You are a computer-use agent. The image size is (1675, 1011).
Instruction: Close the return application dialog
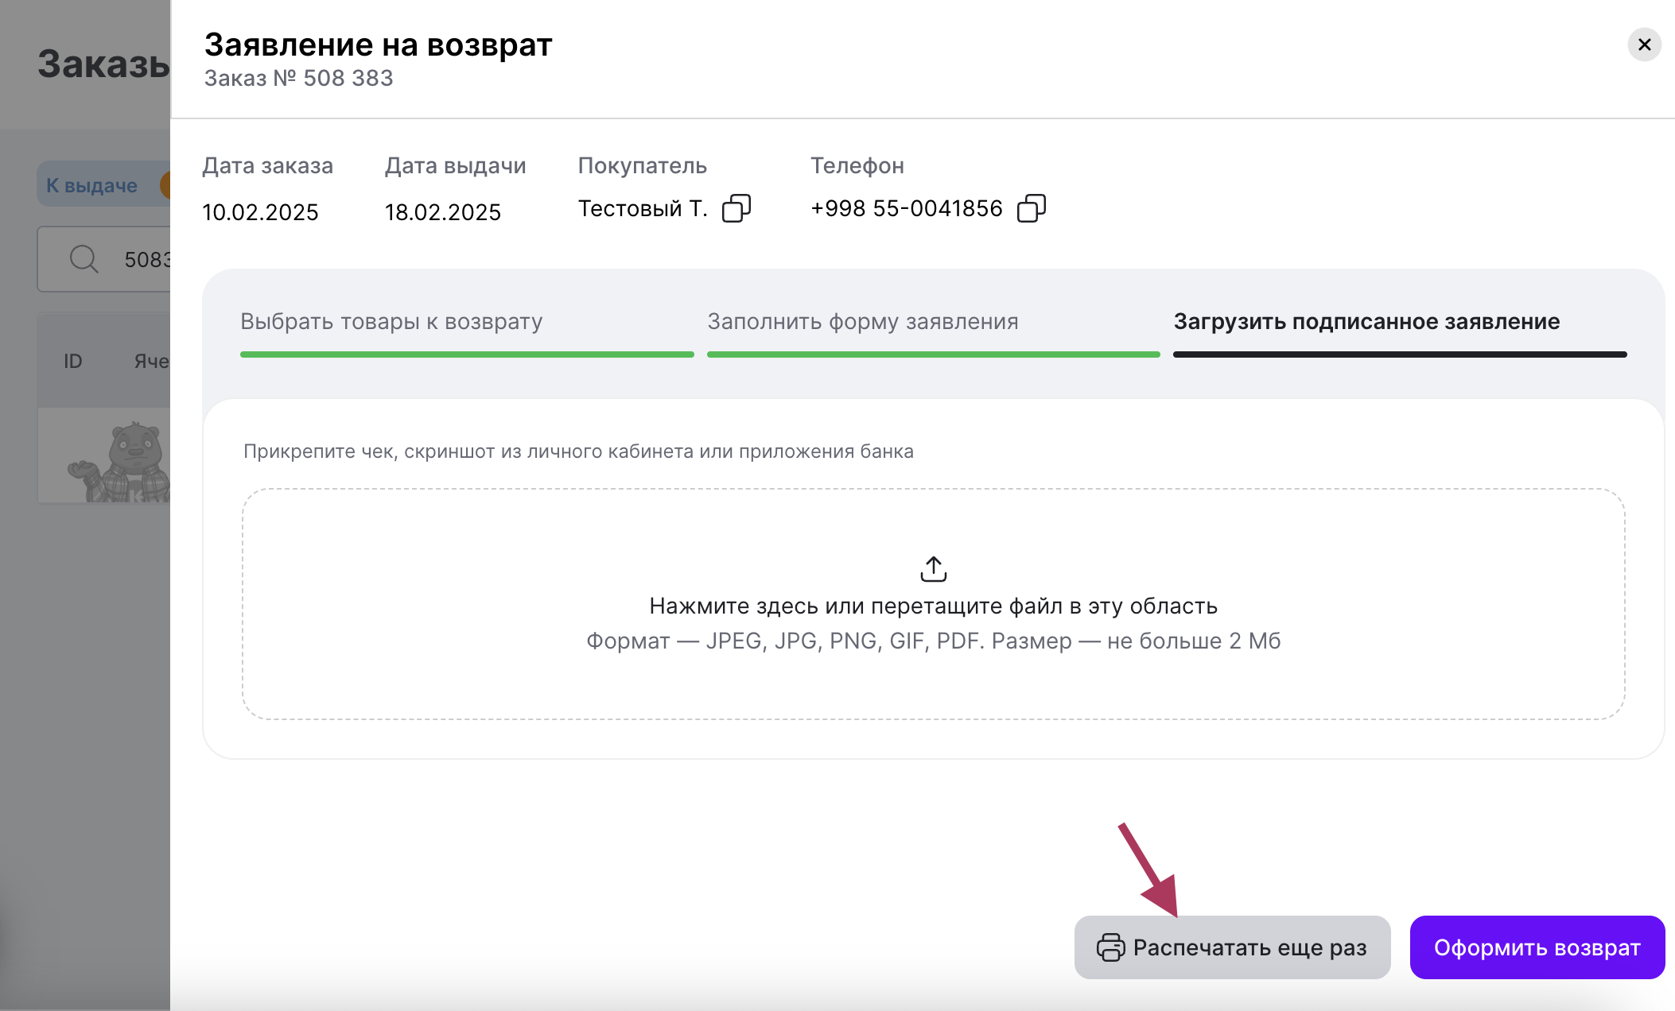(x=1644, y=45)
